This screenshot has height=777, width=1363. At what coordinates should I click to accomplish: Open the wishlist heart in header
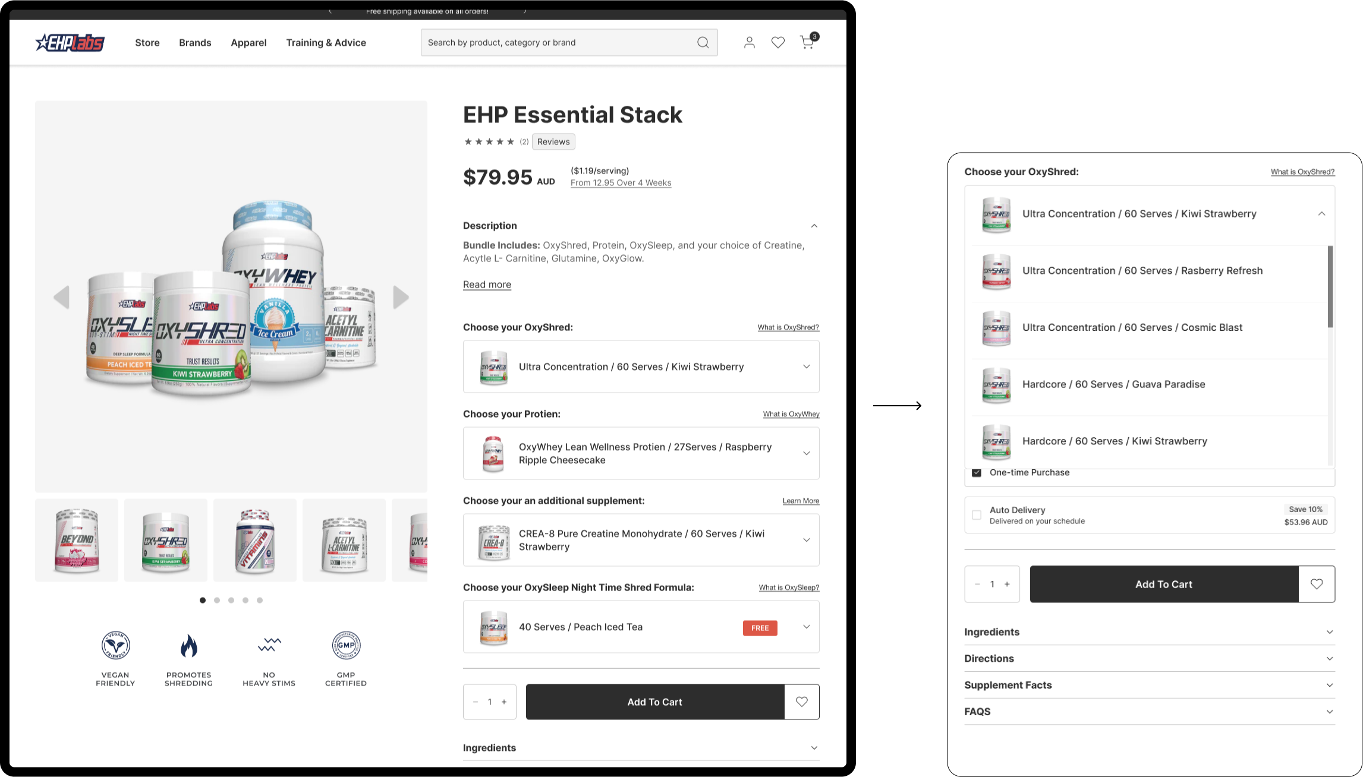point(778,42)
